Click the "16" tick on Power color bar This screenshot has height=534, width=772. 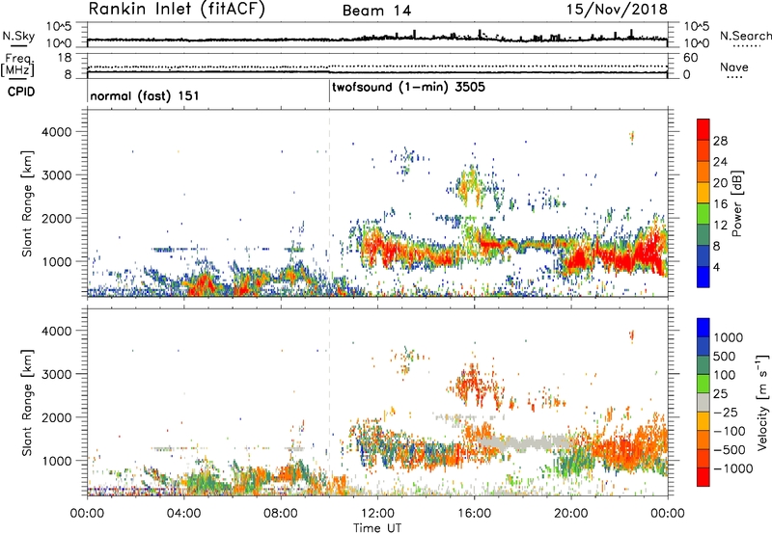(x=720, y=204)
